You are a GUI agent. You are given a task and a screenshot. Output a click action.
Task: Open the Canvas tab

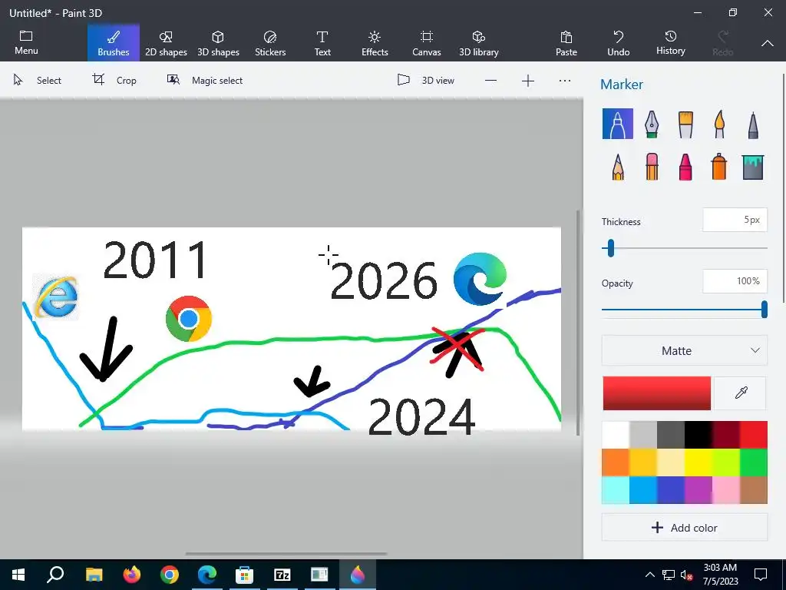click(x=427, y=43)
